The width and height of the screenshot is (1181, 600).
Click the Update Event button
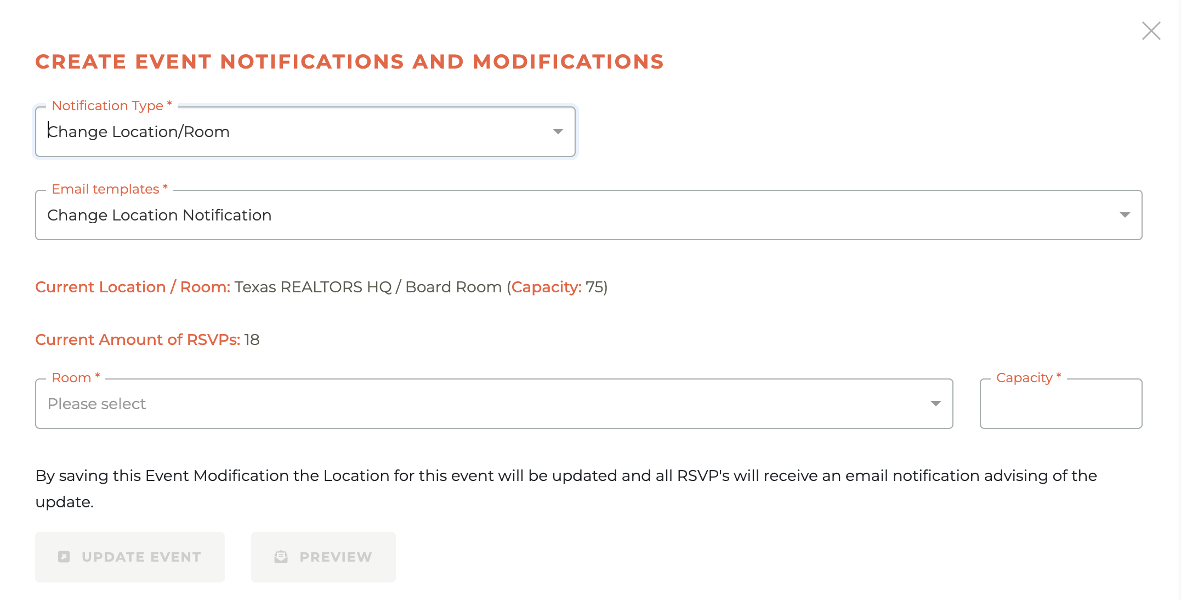pyautogui.click(x=129, y=556)
